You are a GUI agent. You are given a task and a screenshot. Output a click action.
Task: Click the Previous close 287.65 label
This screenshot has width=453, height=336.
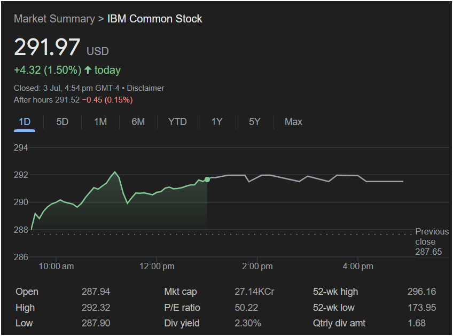[432, 241]
